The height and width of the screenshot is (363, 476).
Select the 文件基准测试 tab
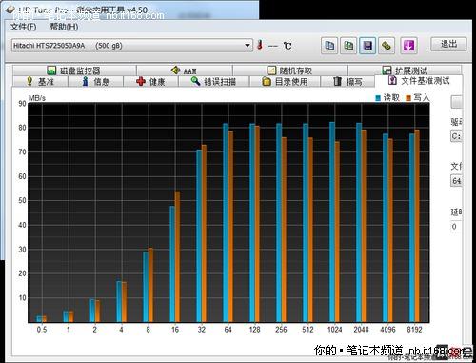[x=419, y=81]
